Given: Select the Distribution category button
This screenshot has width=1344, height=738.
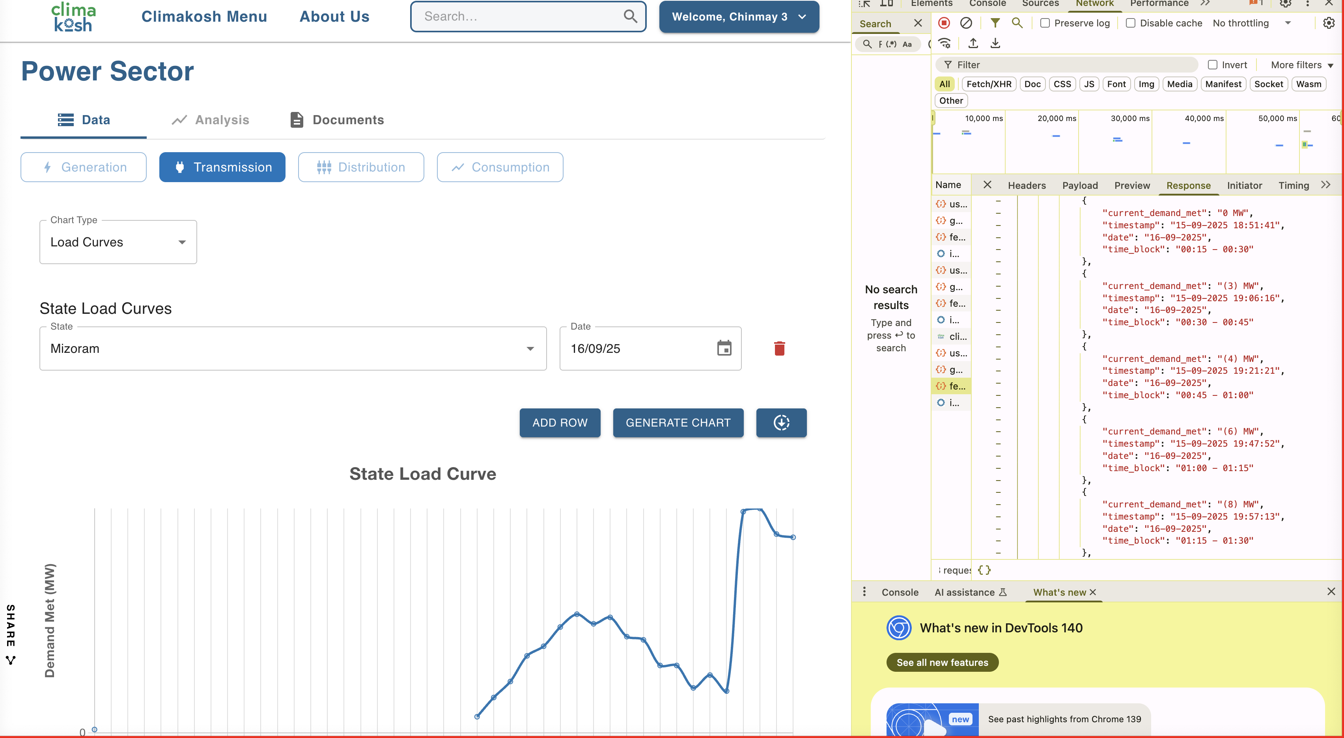Looking at the screenshot, I should (x=361, y=167).
